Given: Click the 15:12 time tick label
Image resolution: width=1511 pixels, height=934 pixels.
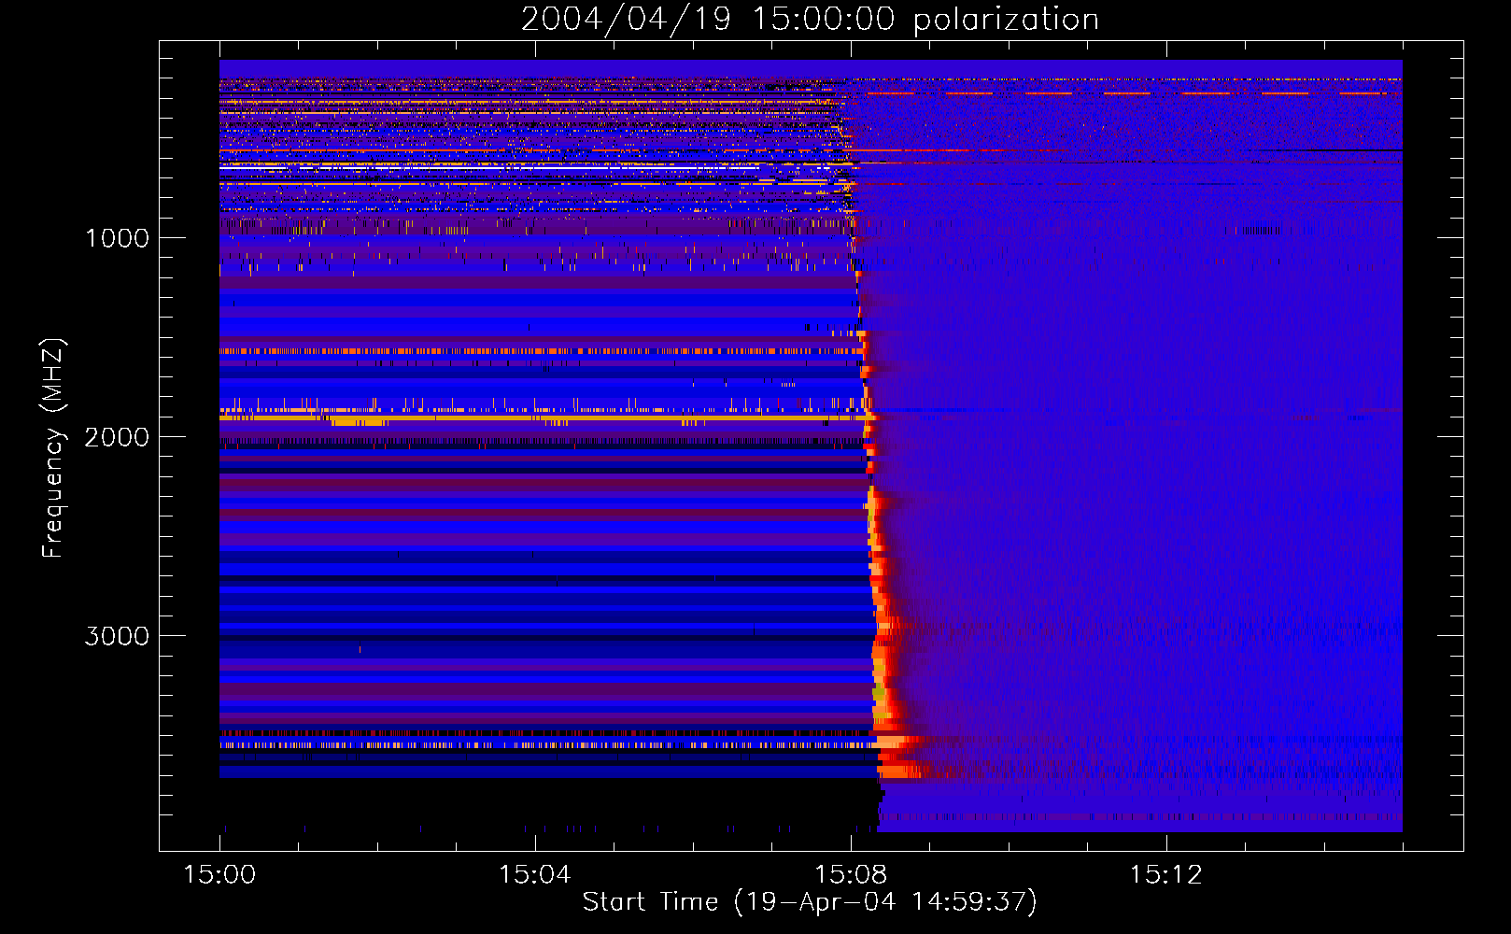Looking at the screenshot, I should click(x=1165, y=875).
